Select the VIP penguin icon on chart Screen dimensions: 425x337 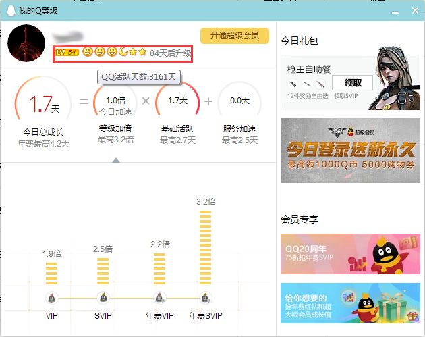52,298
